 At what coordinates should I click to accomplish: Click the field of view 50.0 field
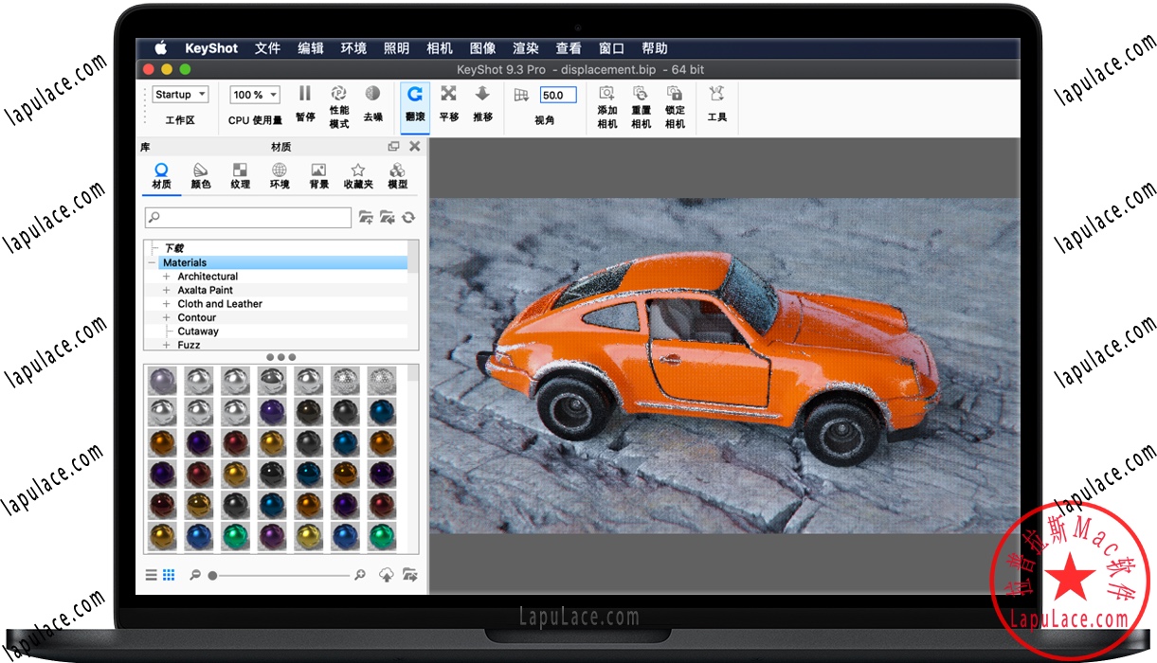(x=558, y=95)
